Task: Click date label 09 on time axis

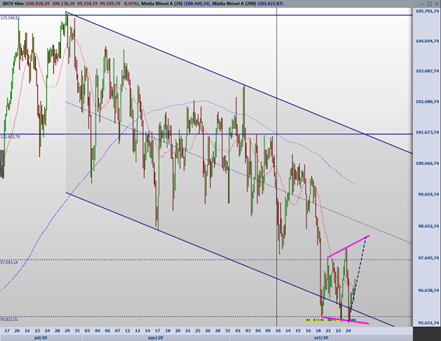Action: coord(268,331)
